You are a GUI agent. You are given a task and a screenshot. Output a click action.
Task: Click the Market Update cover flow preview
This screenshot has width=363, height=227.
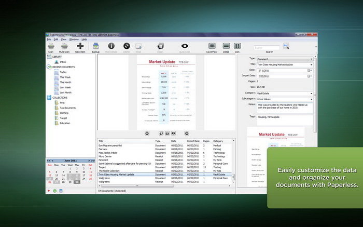tap(166, 92)
